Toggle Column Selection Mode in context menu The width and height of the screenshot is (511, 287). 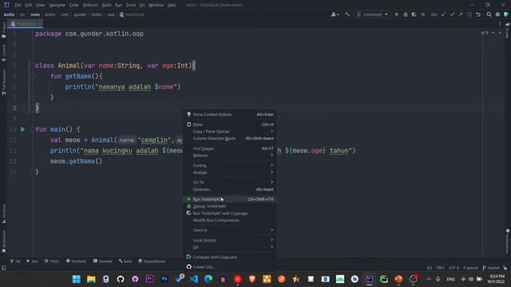click(x=230, y=139)
